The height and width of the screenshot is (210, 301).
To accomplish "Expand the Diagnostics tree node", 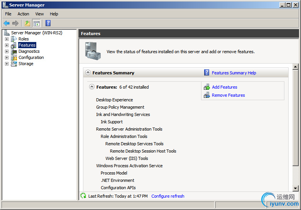I will 7,51.
